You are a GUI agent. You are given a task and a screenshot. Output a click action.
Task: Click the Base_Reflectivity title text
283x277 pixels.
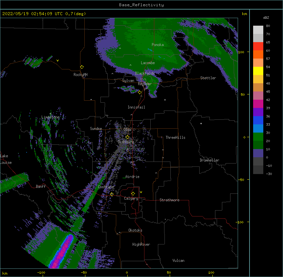coord(141,5)
